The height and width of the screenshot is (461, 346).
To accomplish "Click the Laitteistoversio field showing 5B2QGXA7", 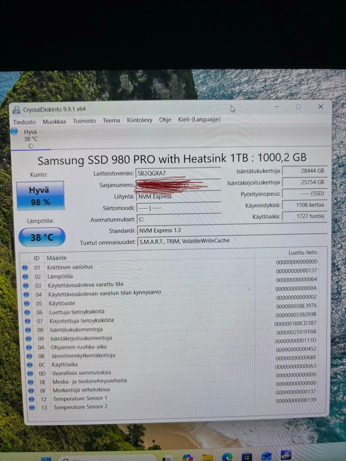I will (x=178, y=173).
